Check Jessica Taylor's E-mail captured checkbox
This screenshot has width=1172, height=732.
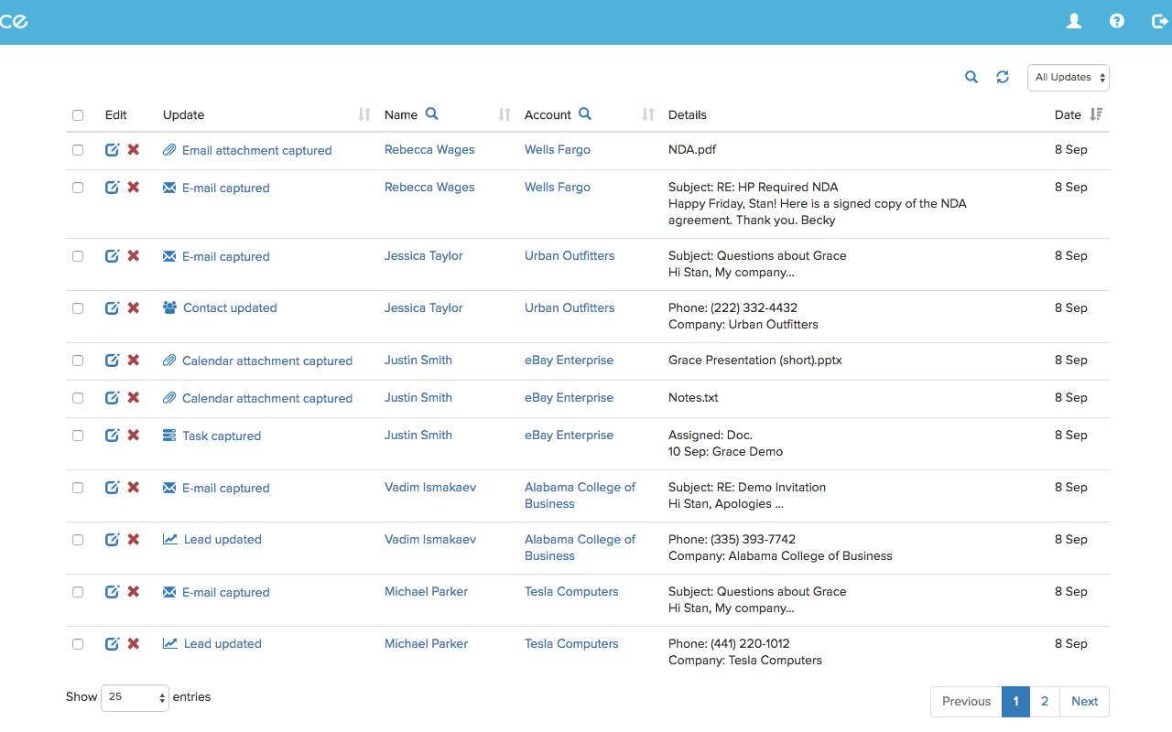coord(78,256)
